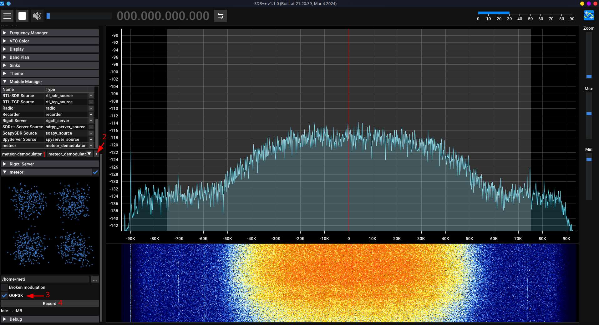Image resolution: width=599 pixels, height=325 pixels.
Task: Open the hamburger menu icon
Action: (x=7, y=16)
